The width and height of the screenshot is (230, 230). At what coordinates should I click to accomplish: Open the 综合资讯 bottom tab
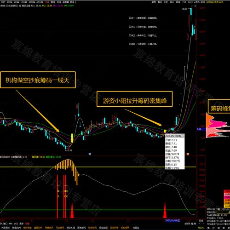pyautogui.click(x=92, y=228)
